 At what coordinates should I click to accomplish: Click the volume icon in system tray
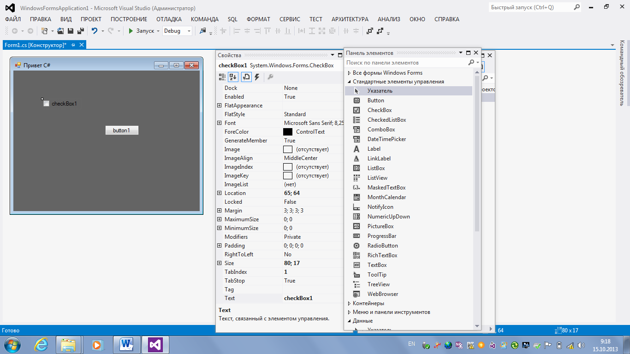point(580,345)
